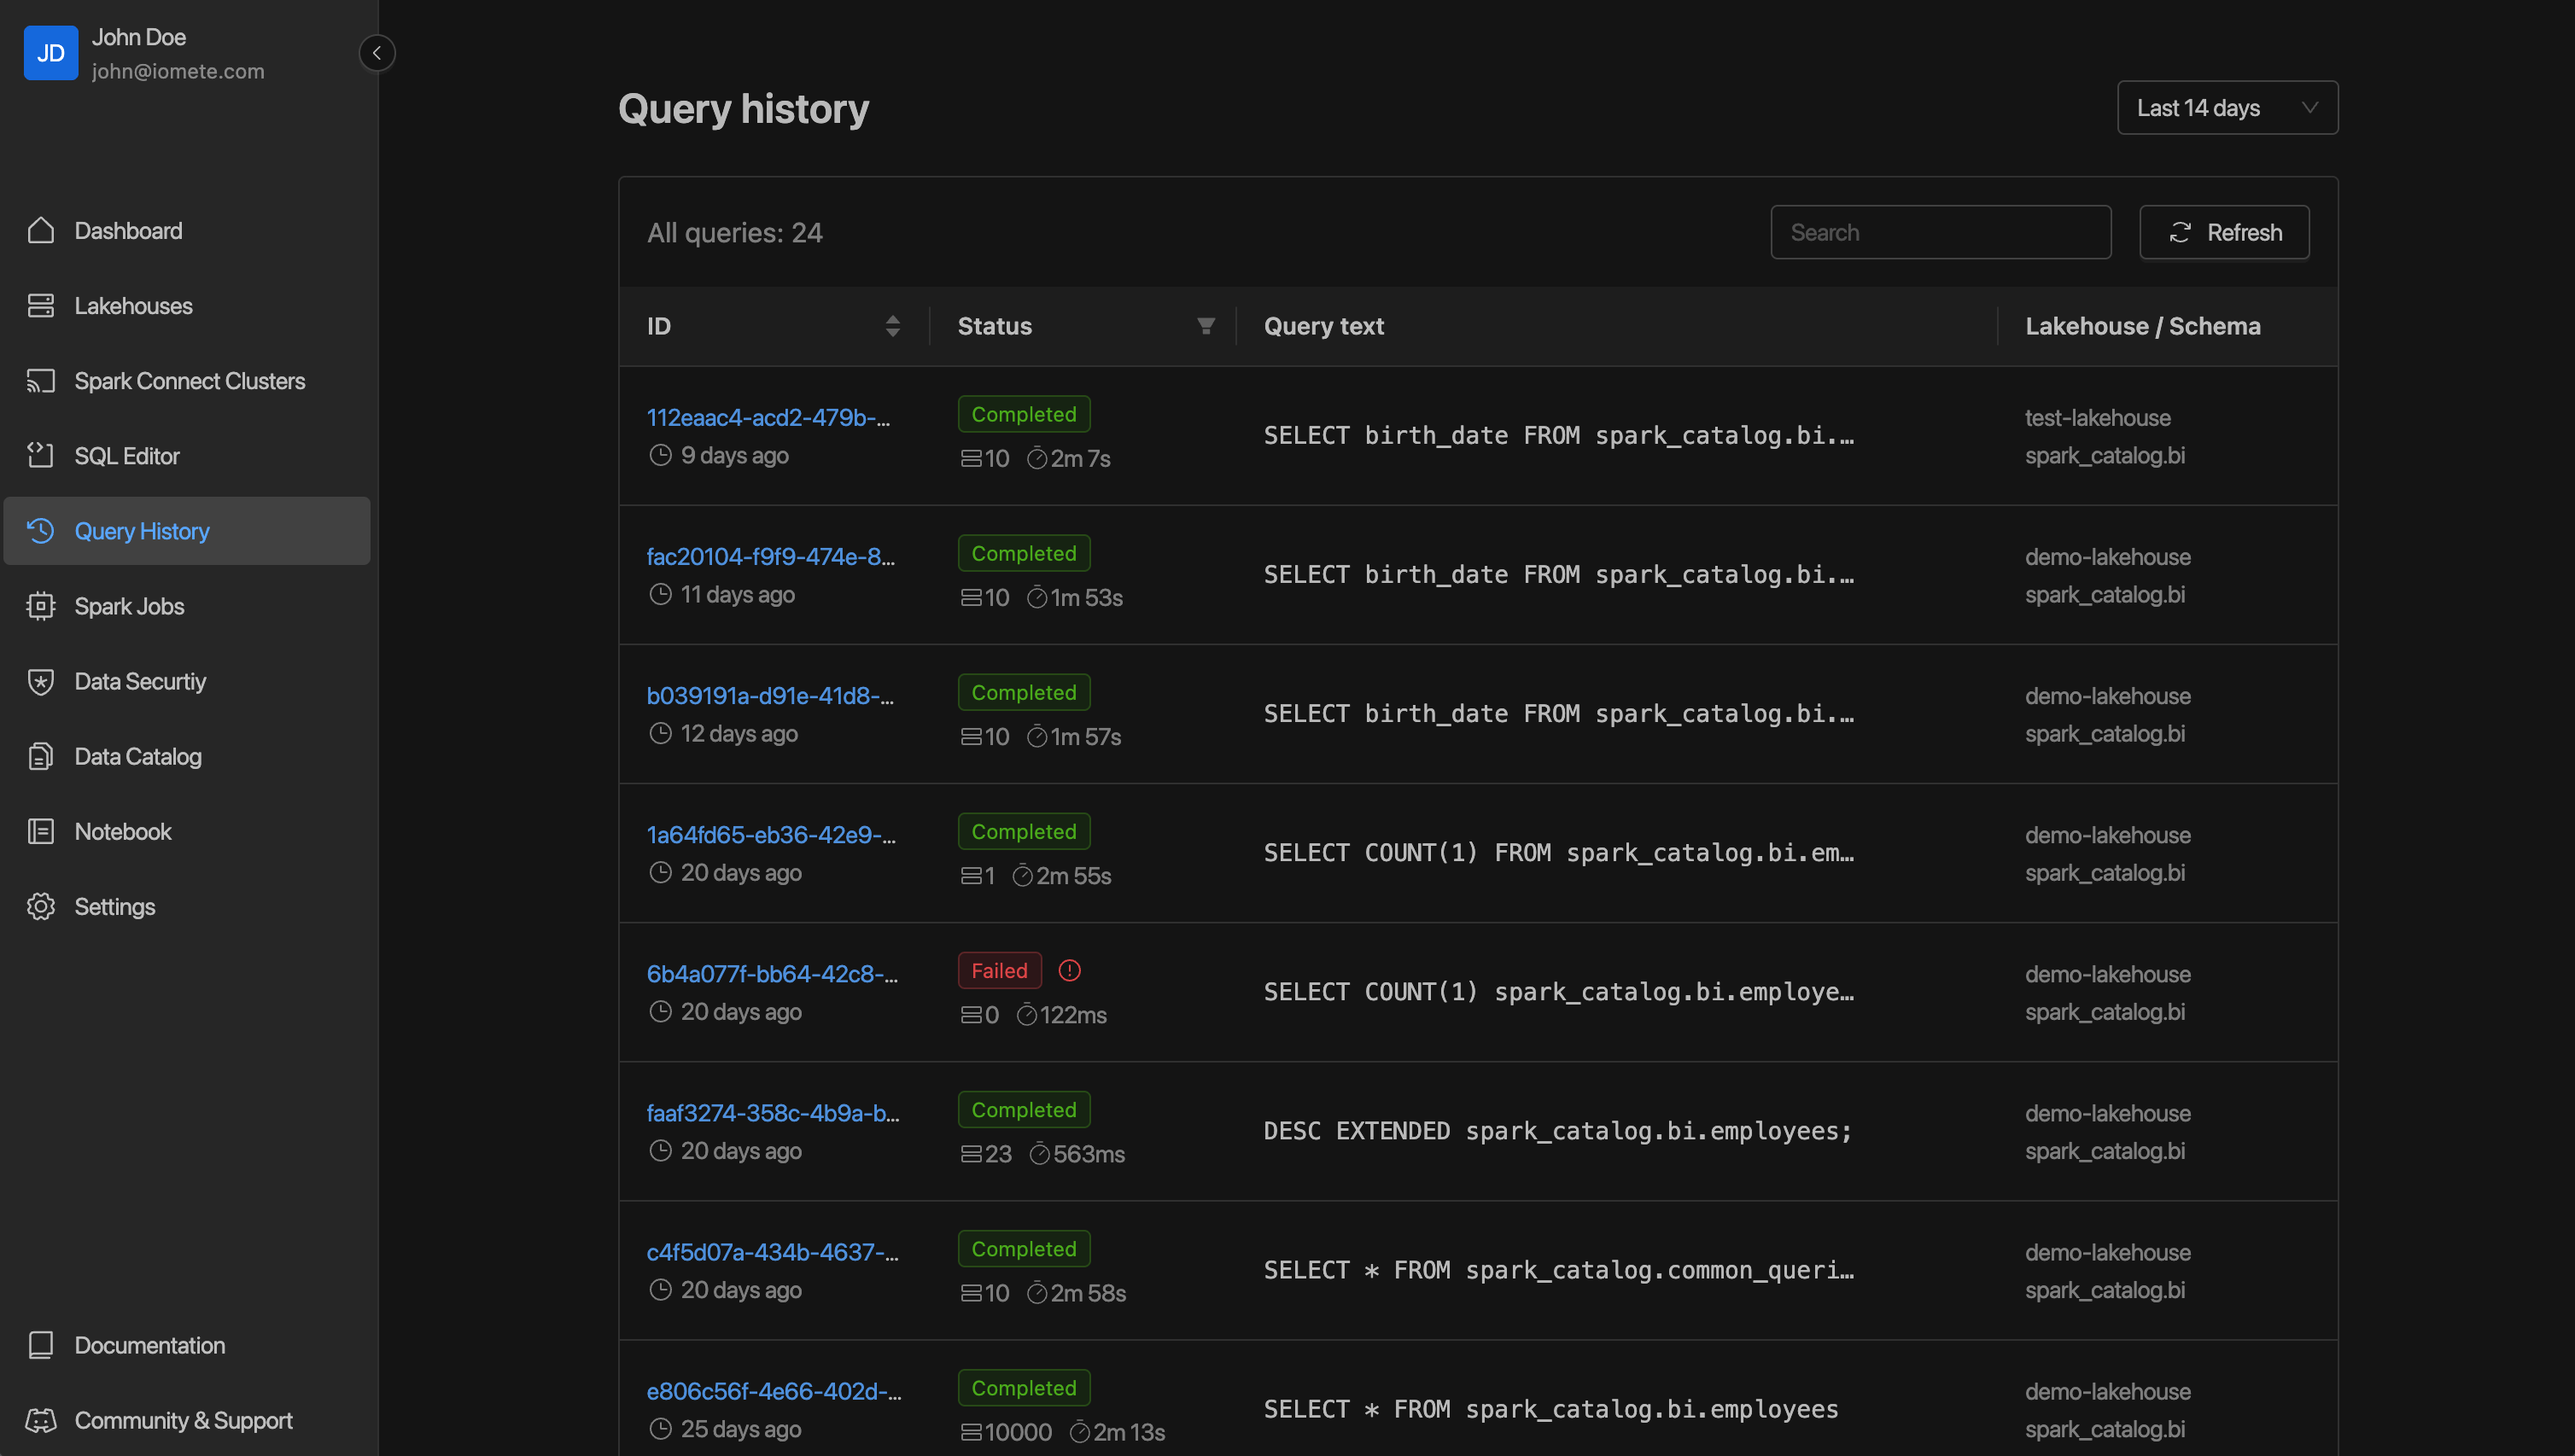The image size is (2575, 1456).
Task: Click the rows icon beside 23
Action: (x=971, y=1154)
